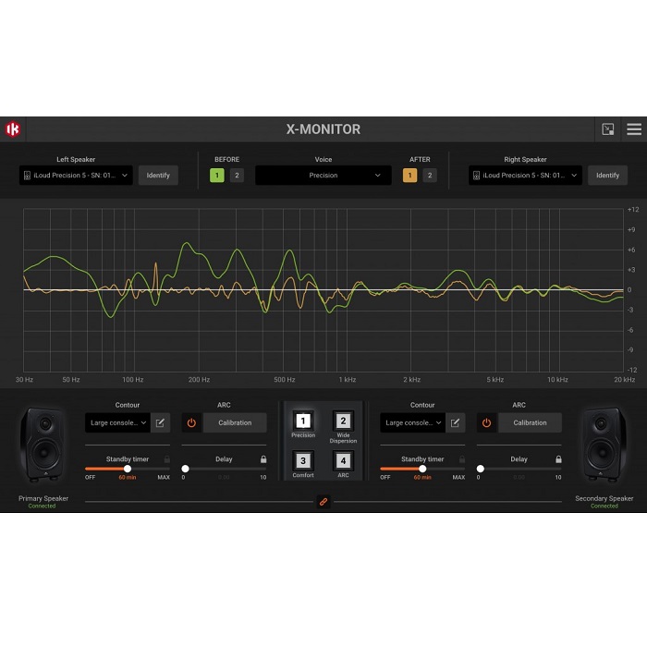Toggle right speaker ARC power
The height and width of the screenshot is (647, 647).
coord(486,423)
